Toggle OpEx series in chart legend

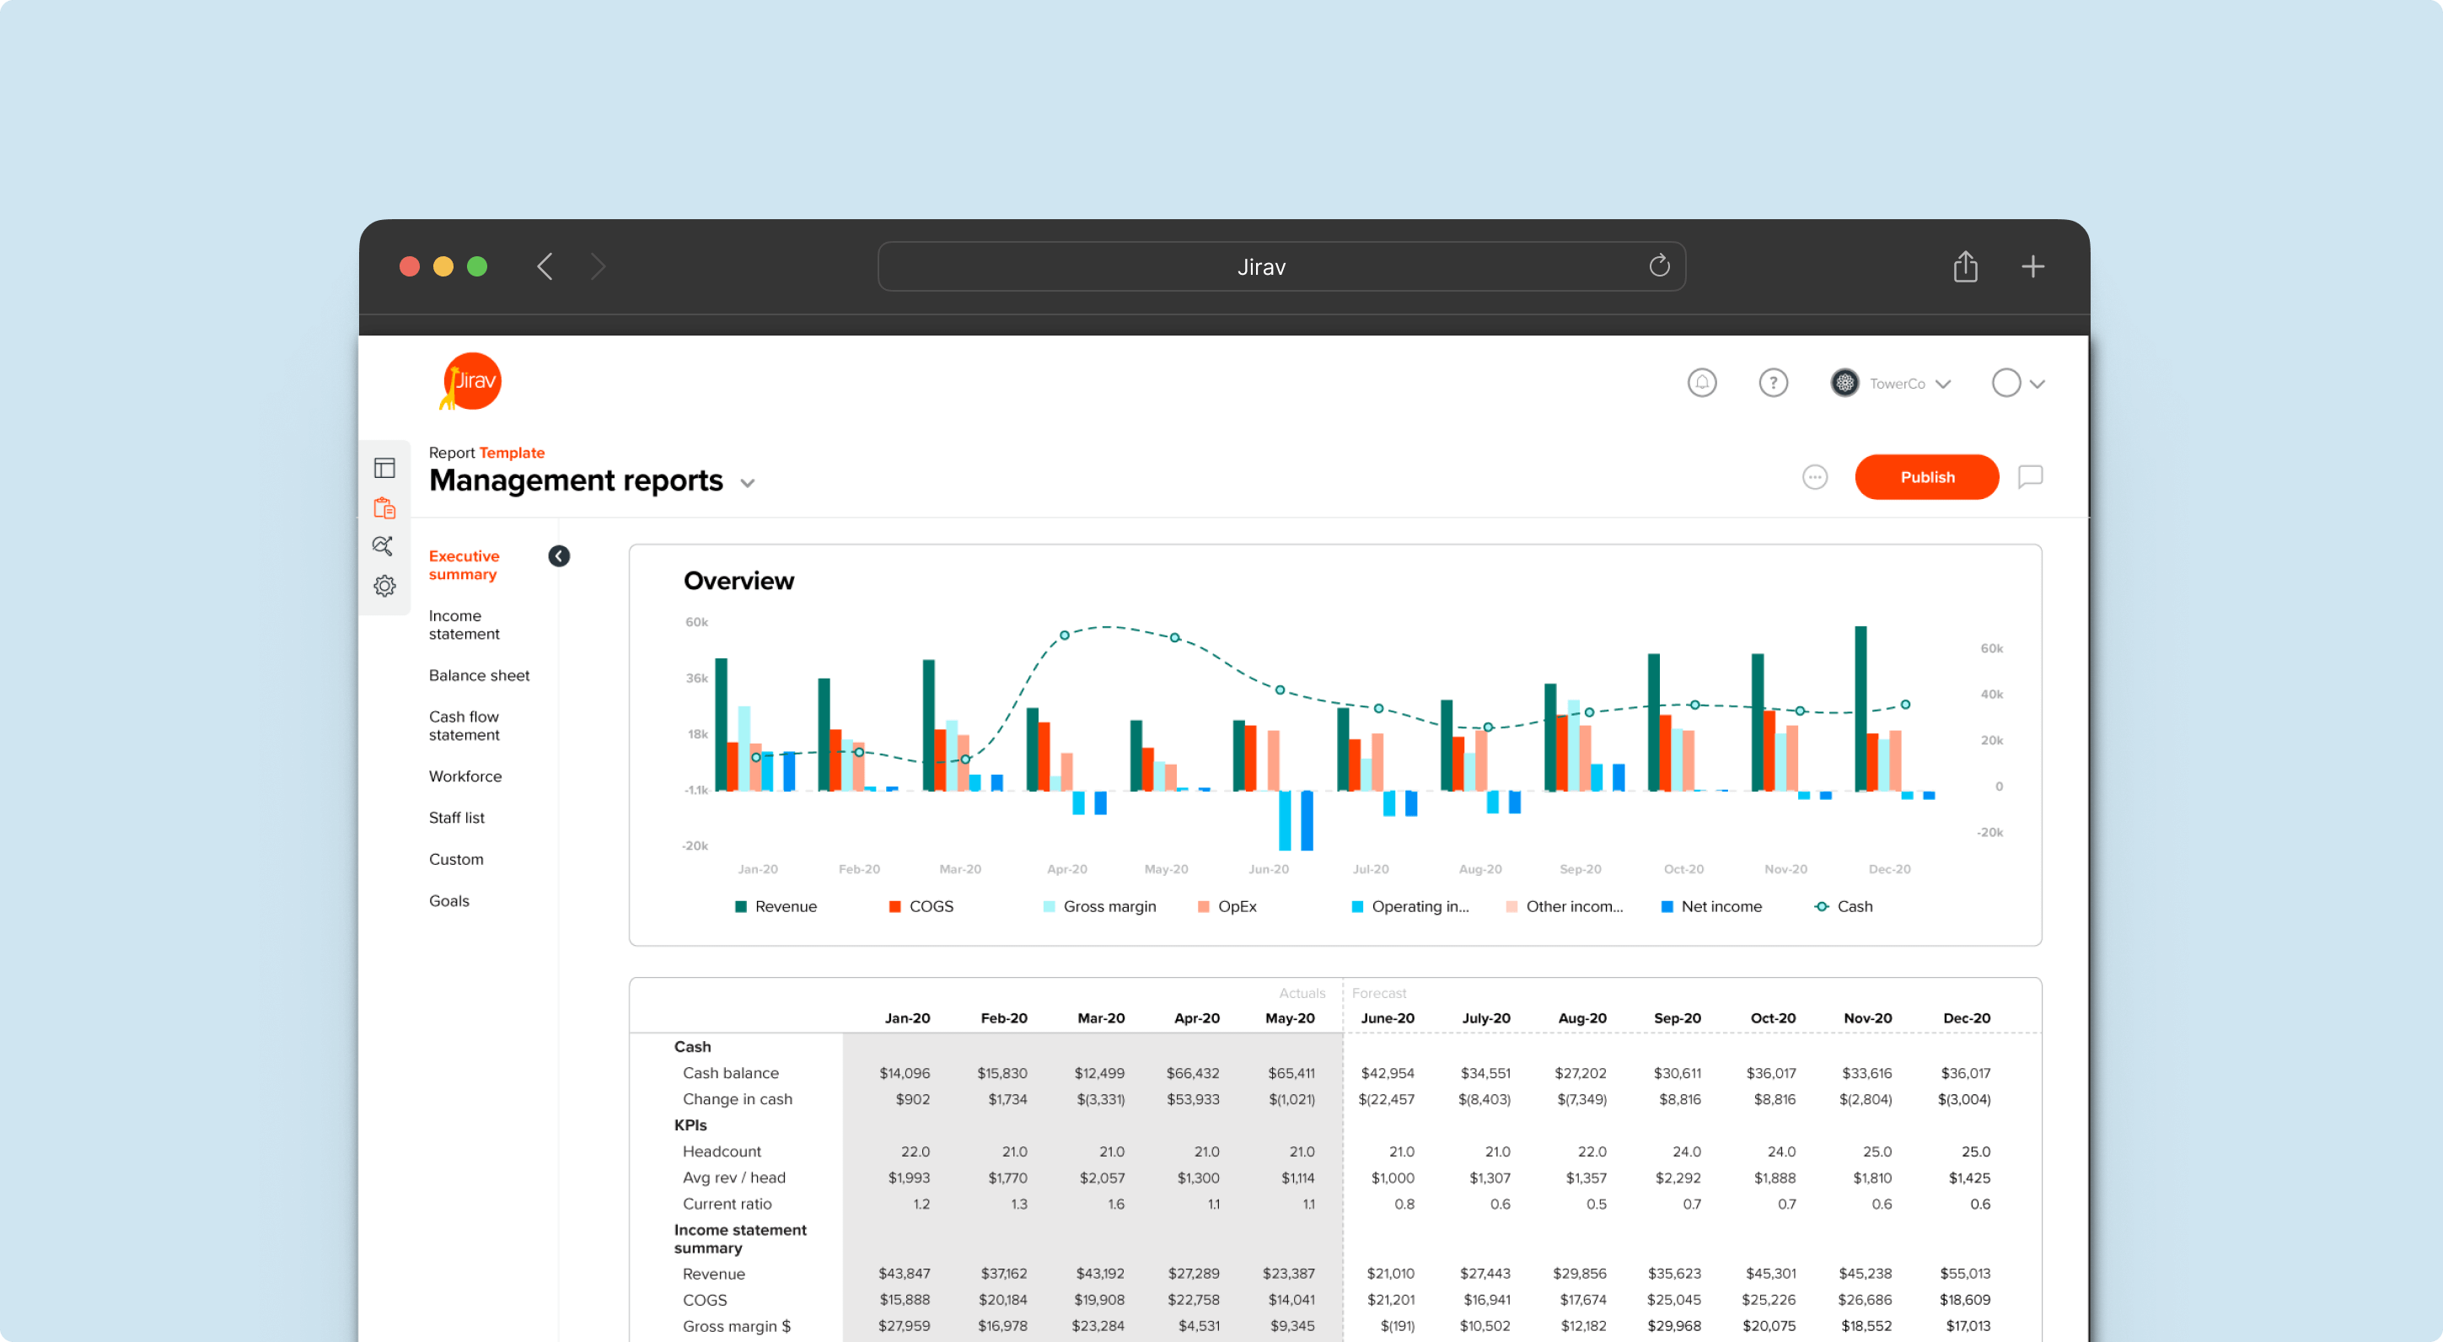coord(1227,907)
